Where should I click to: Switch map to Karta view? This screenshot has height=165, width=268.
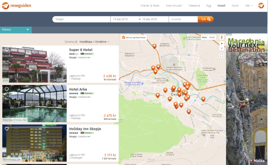[204, 37]
